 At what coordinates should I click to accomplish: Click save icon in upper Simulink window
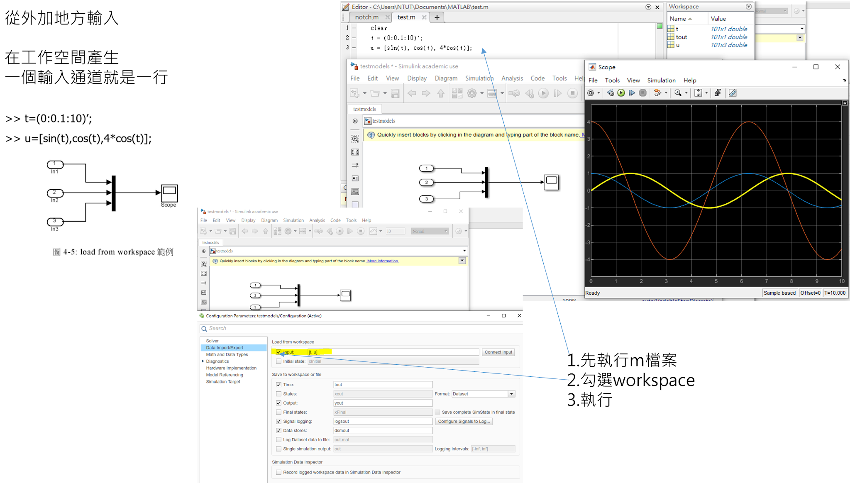point(395,93)
